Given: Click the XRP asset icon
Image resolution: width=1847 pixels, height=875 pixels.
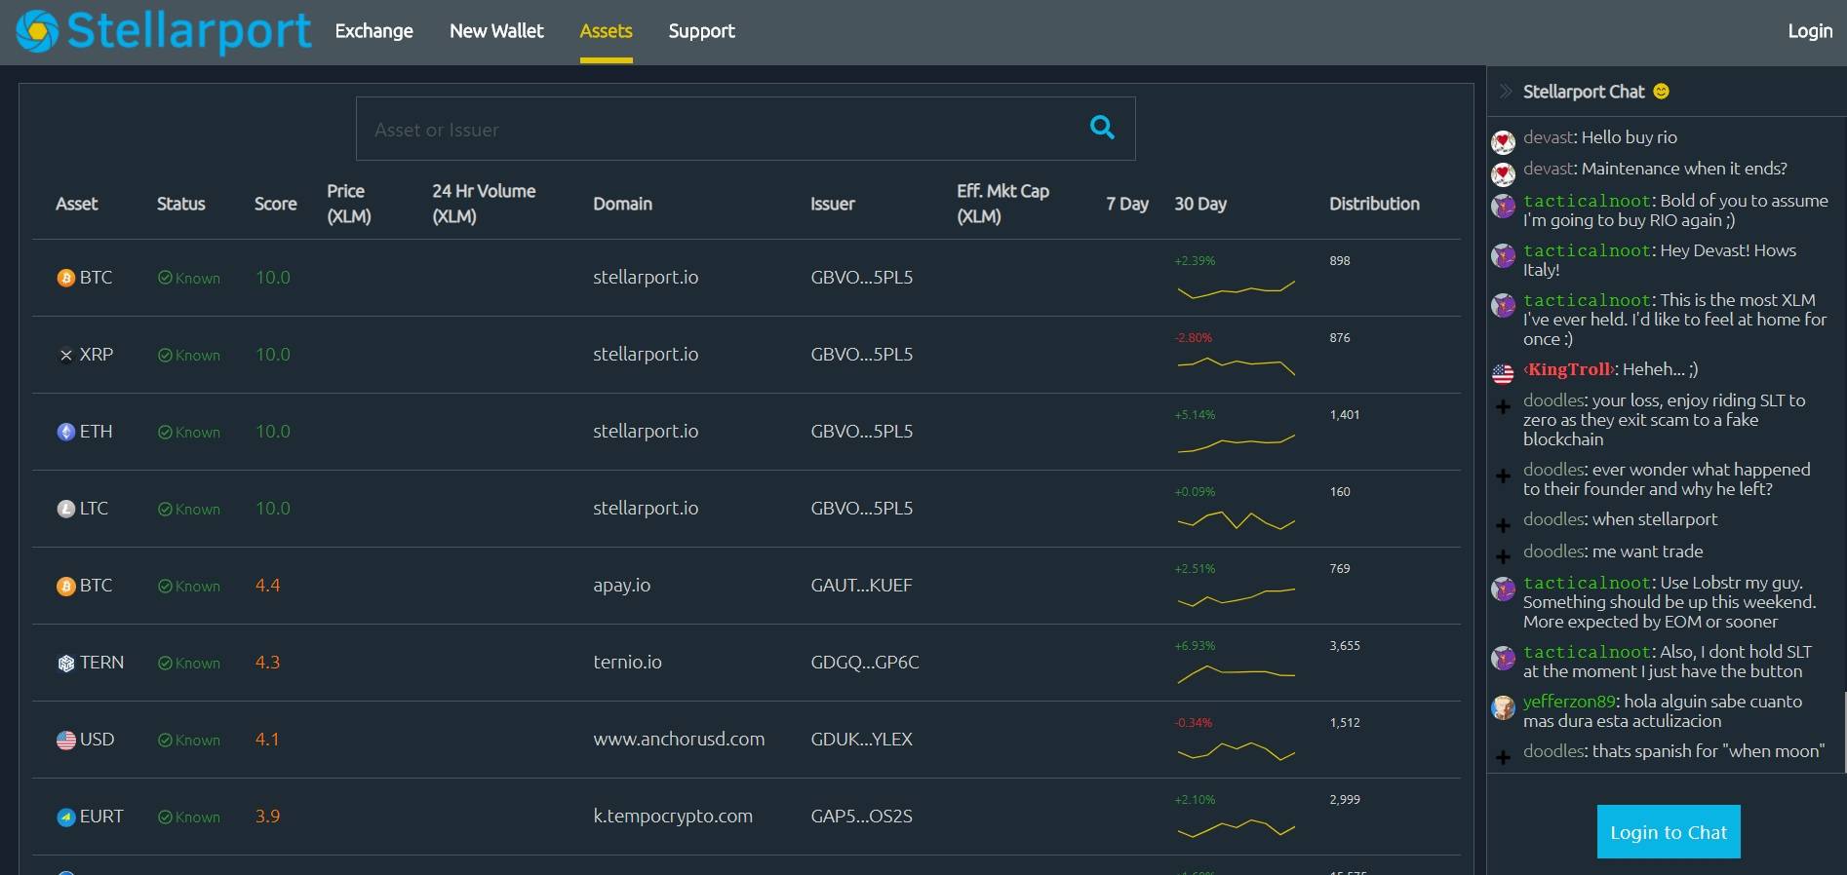Looking at the screenshot, I should (x=66, y=356).
